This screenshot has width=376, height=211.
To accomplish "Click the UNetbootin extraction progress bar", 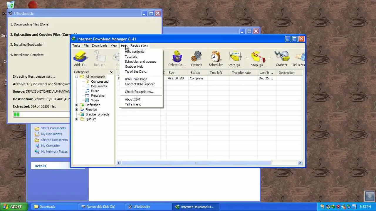I will pyautogui.click(x=41, y=114).
